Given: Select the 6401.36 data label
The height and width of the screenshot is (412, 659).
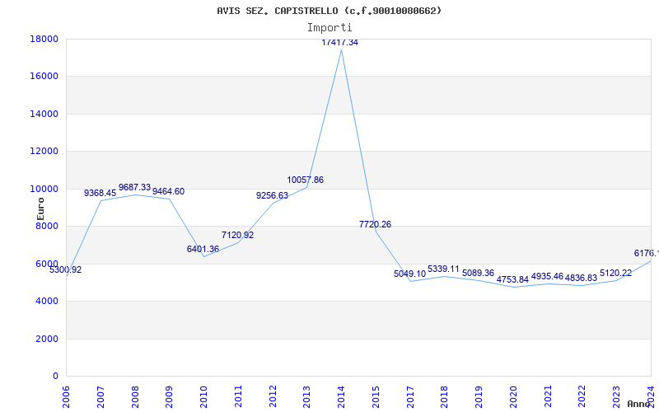Looking at the screenshot, I should [203, 250].
